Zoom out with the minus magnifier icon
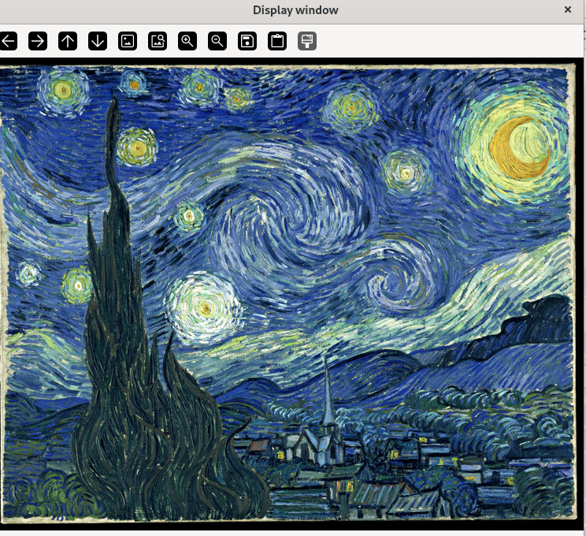Screen dimensions: 586x536 pyautogui.click(x=217, y=41)
